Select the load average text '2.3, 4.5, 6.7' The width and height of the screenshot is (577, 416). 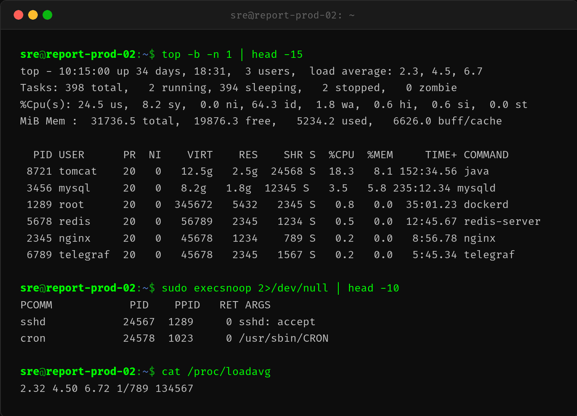[441, 71]
